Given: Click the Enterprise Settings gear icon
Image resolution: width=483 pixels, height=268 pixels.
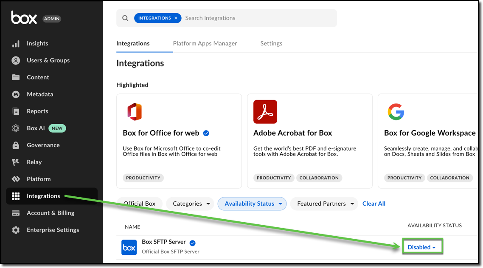Looking at the screenshot, I should (x=16, y=230).
